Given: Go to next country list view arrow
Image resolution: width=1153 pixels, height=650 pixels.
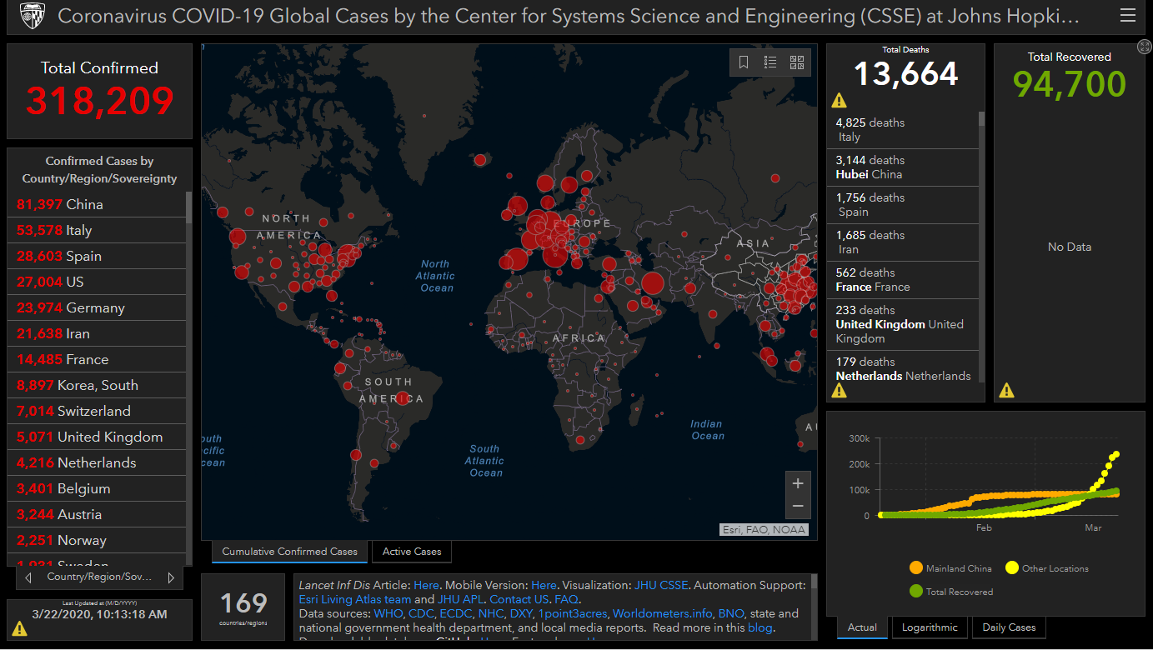Looking at the screenshot, I should pyautogui.click(x=171, y=577).
